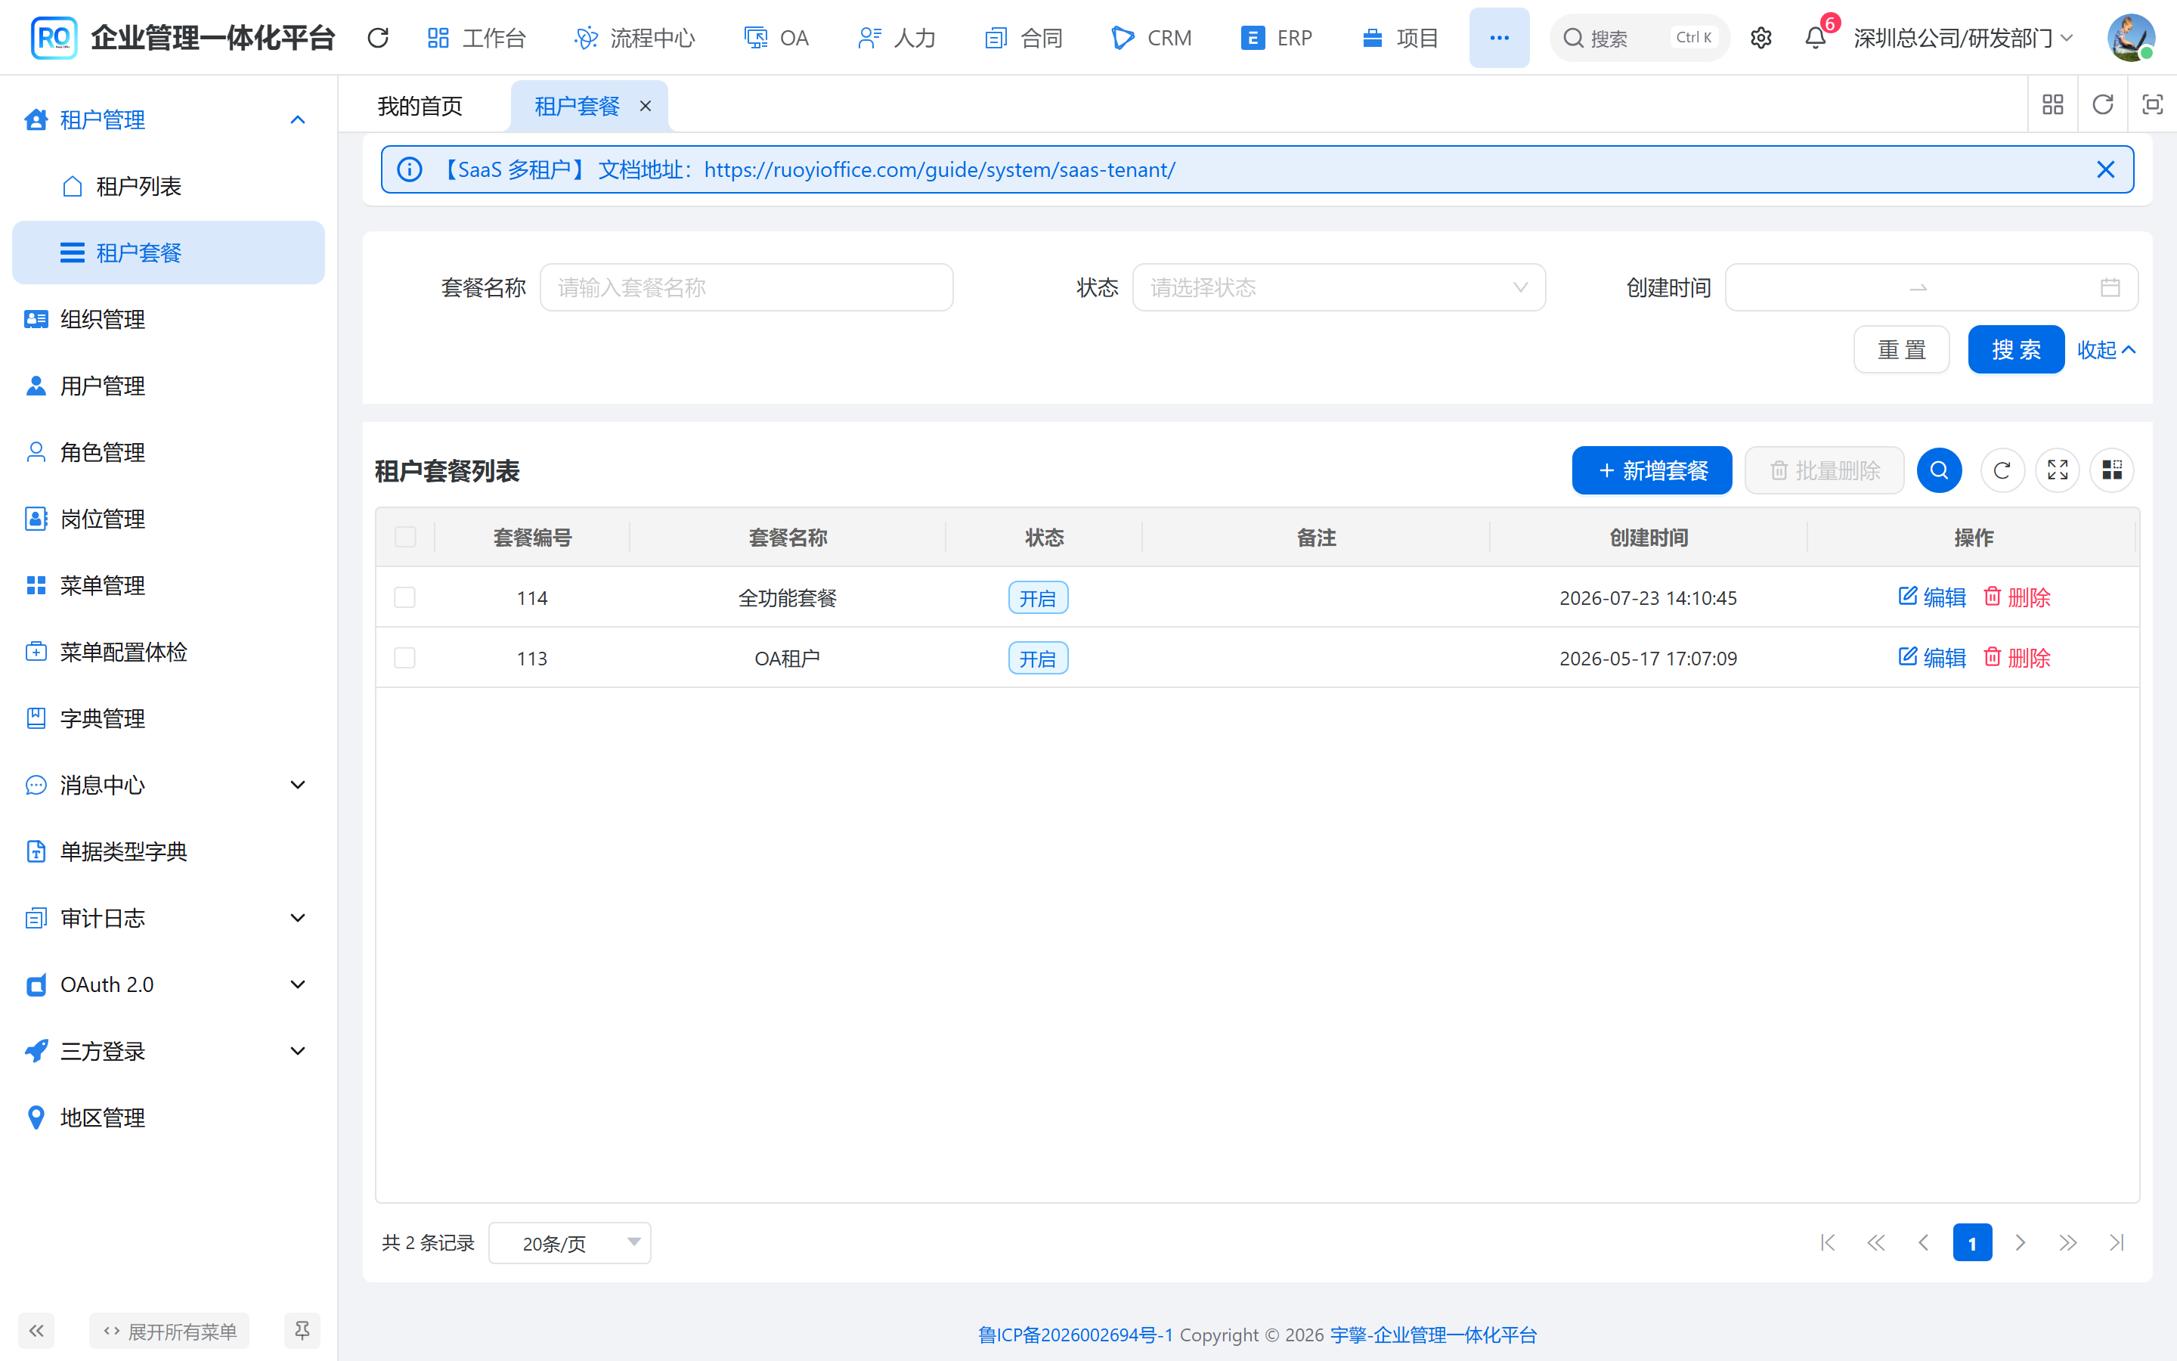Open the 流程中心 top menu
Screen dimensions: 2177x1361
[634, 38]
